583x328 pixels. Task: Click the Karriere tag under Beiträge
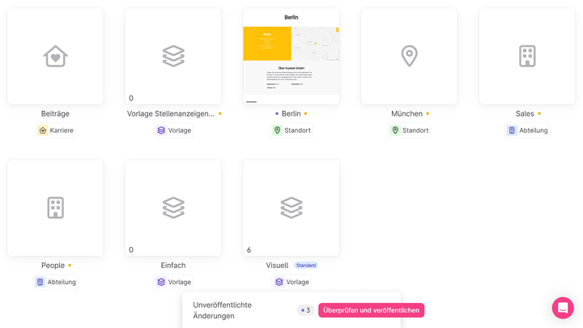[55, 130]
